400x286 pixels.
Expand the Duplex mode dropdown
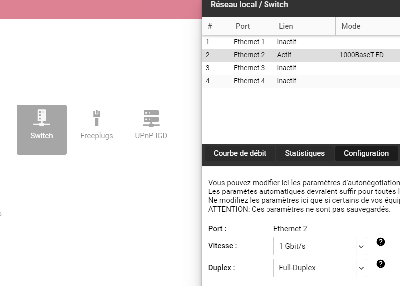coord(320,268)
